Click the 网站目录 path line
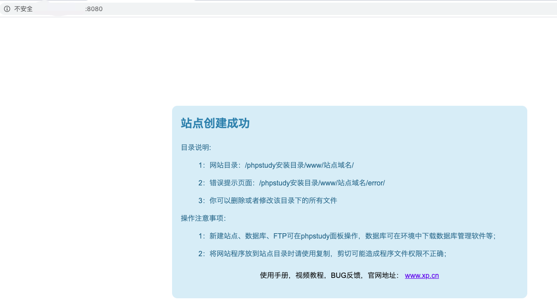 (276, 165)
